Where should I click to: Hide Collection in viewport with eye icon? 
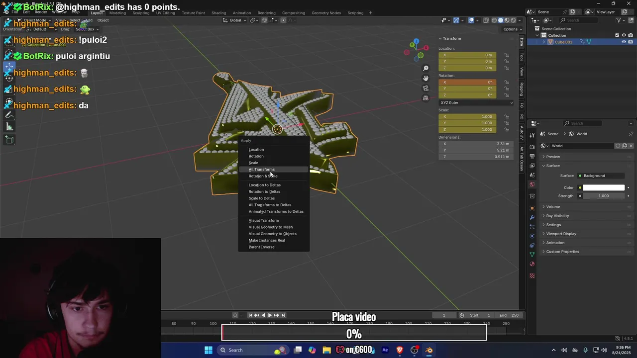coord(624,35)
